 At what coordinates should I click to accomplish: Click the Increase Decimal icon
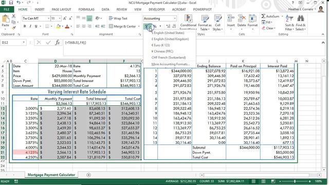[168, 26]
